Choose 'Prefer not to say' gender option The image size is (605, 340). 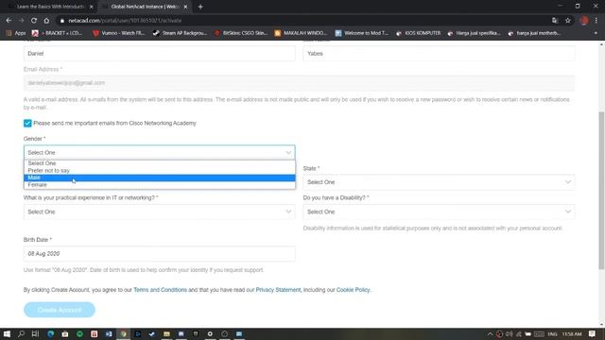pyautogui.click(x=160, y=170)
